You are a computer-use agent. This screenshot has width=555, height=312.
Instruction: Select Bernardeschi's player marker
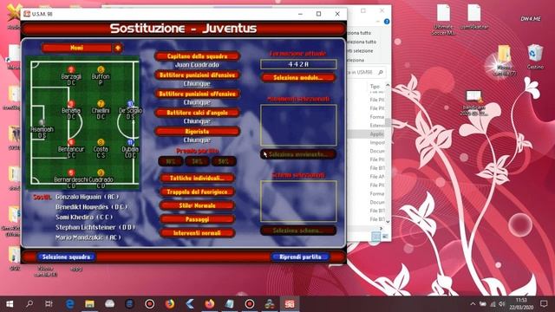pos(71,173)
